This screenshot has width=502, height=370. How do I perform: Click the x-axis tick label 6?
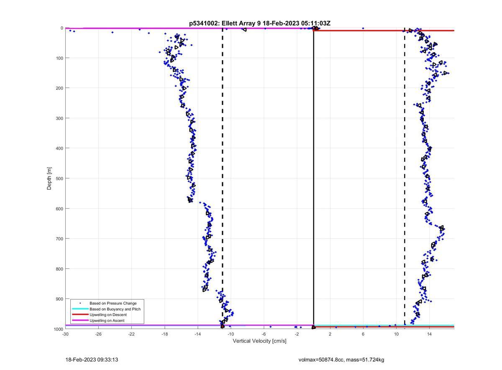[x=363, y=334]
